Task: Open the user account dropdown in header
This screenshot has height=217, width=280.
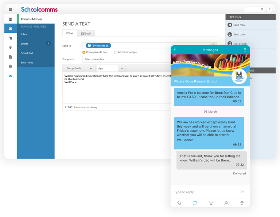Action: (x=254, y=9)
